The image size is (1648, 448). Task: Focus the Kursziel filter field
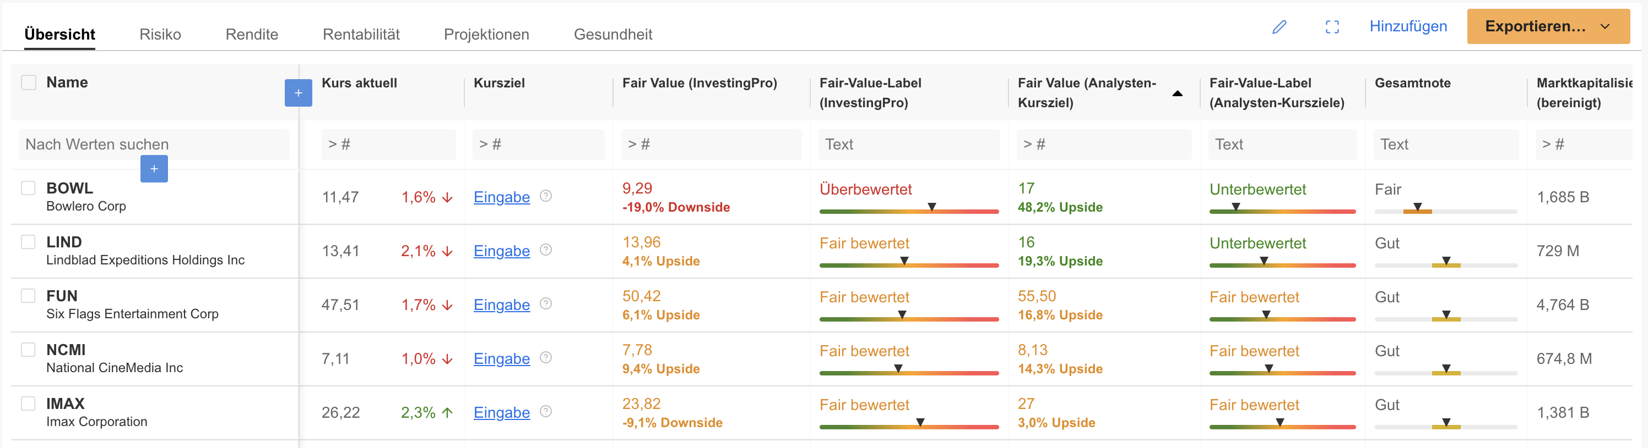[x=538, y=144]
